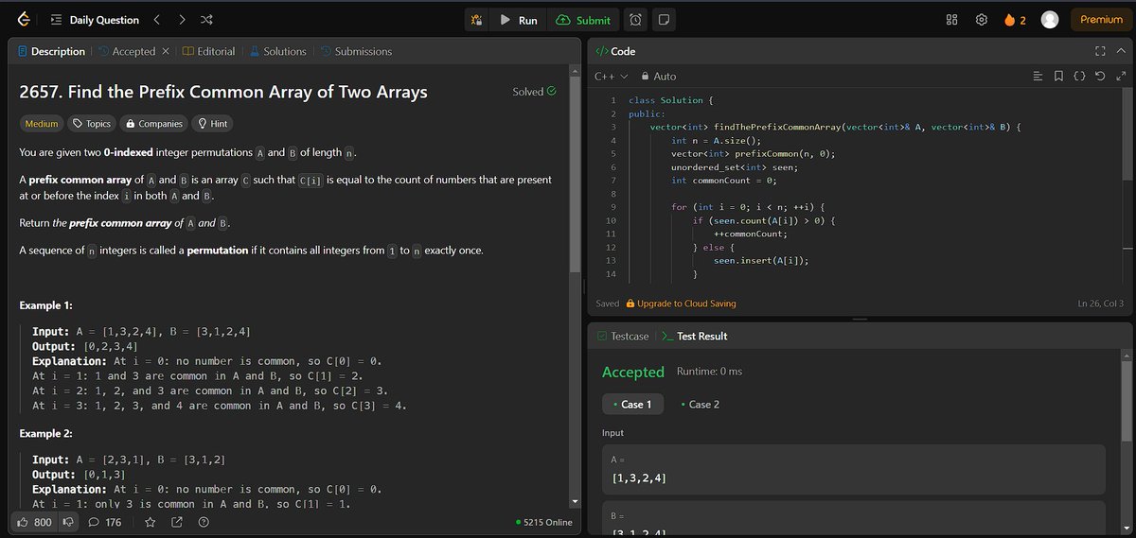Submit the solution
Image resolution: width=1136 pixels, height=538 pixels.
583,20
